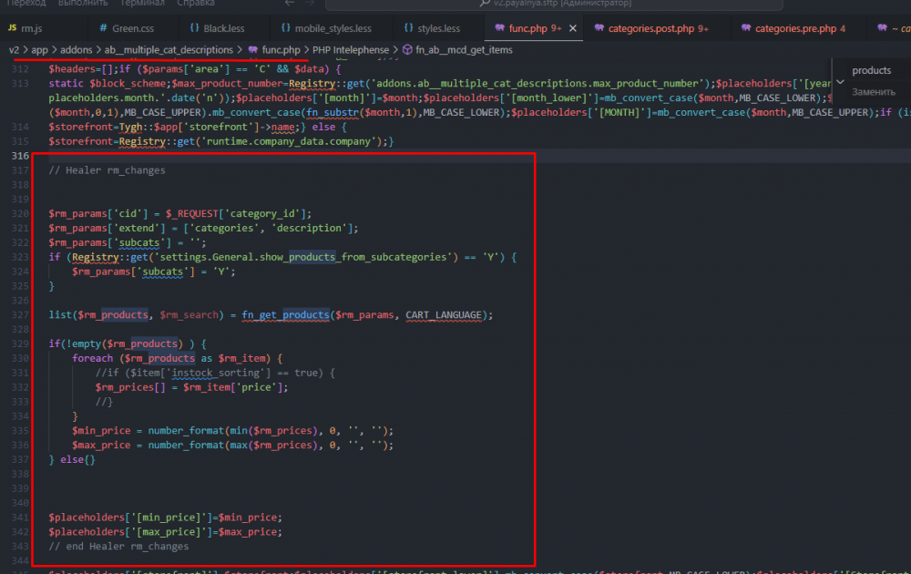This screenshot has width=911, height=574.
Task: Click the Заменить replace input field
Action: click(876, 92)
